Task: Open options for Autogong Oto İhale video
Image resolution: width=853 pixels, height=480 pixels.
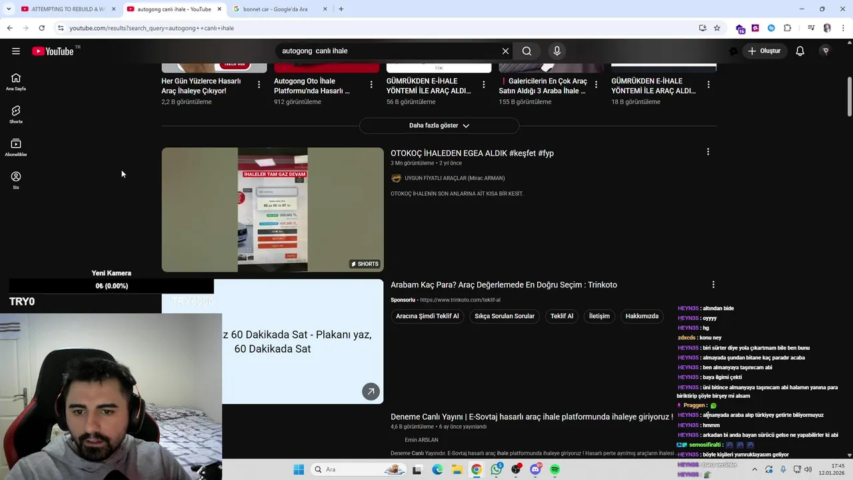Action: (371, 85)
